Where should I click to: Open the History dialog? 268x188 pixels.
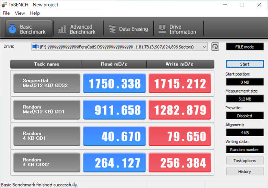(x=245, y=172)
